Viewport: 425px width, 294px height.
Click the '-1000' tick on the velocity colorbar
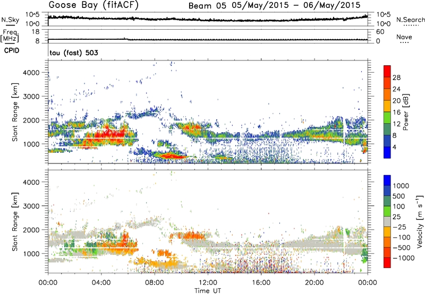coord(404,258)
